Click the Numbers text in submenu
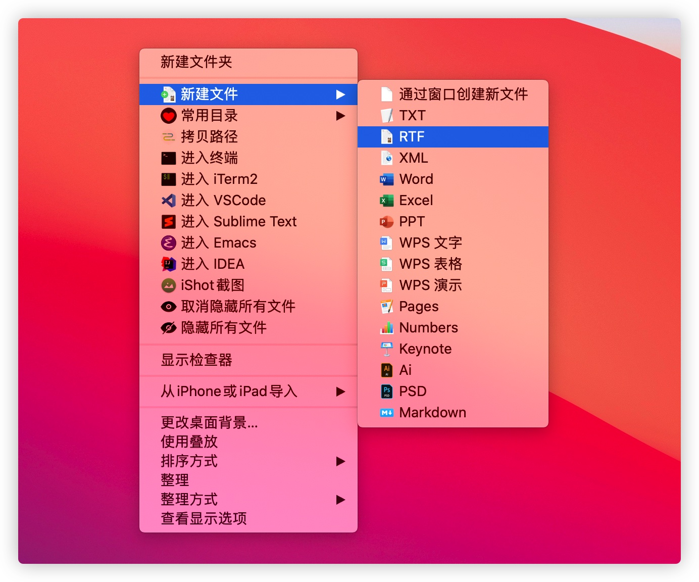Viewport: 699px width, 582px height. pyautogui.click(x=429, y=328)
